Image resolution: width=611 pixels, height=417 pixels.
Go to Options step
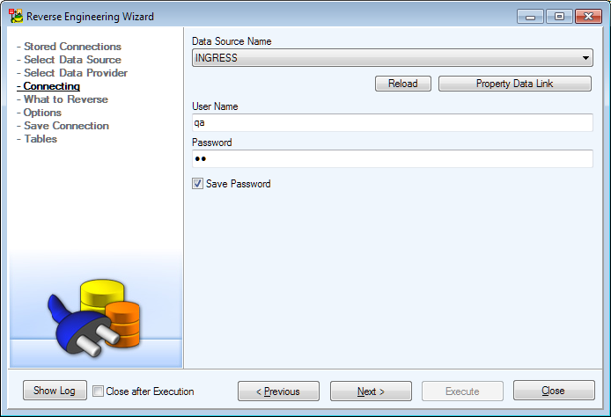(x=42, y=113)
